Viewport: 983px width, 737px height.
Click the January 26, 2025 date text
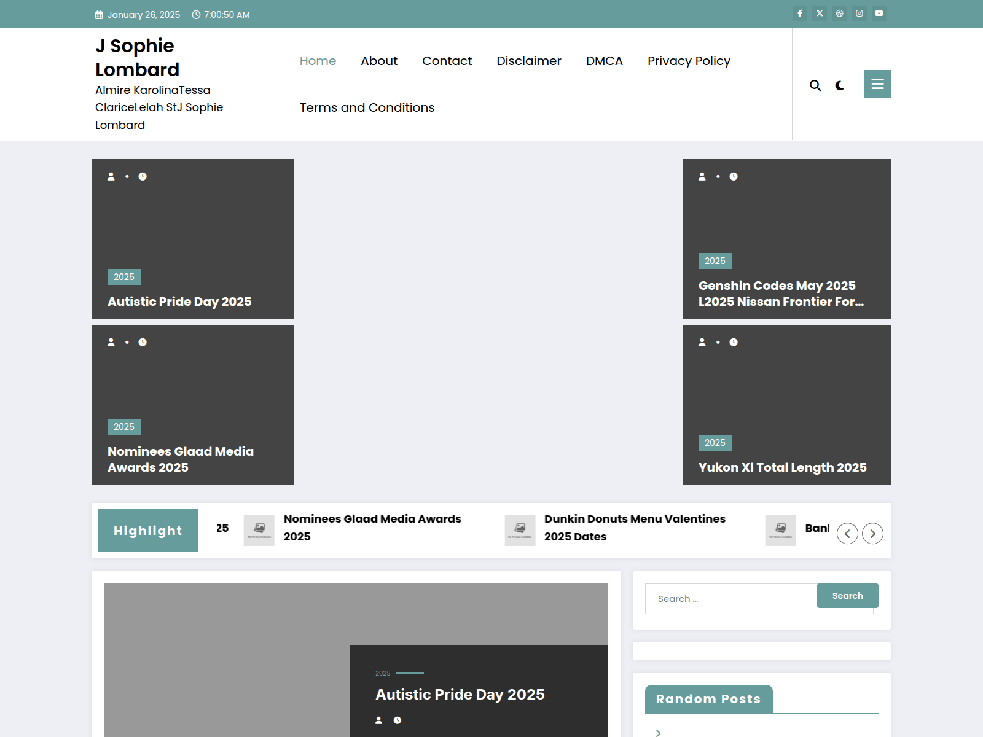[x=144, y=15]
